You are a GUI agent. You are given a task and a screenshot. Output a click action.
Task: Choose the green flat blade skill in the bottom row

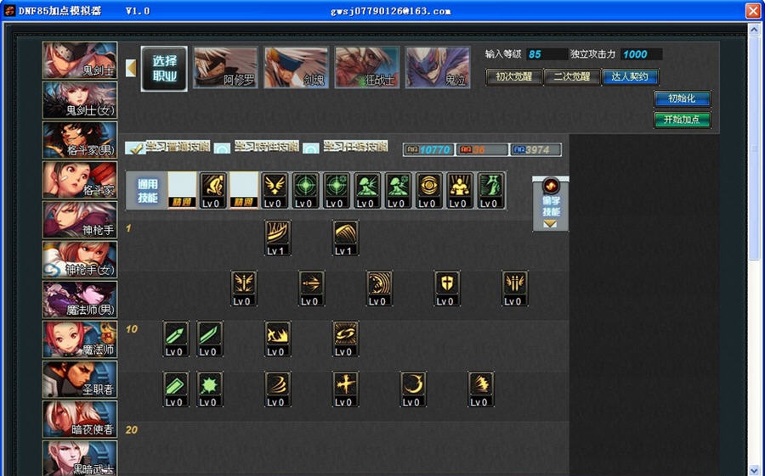(x=176, y=389)
